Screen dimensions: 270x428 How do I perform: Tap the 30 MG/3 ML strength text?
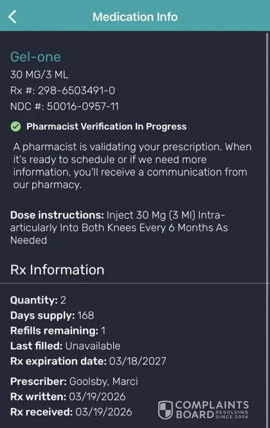[x=39, y=74]
